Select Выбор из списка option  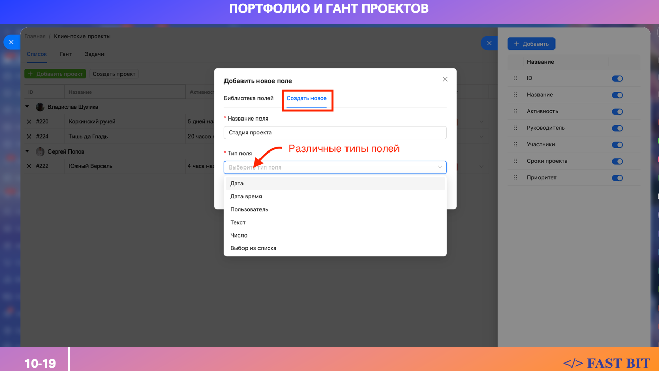point(253,248)
